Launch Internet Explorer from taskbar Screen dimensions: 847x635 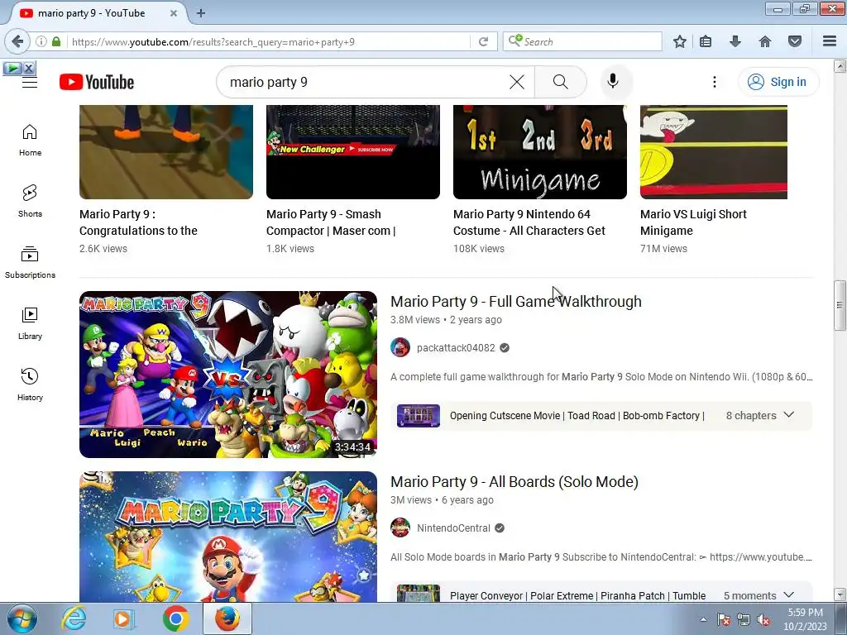74,618
